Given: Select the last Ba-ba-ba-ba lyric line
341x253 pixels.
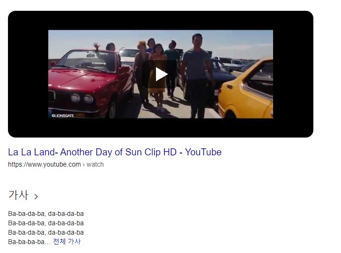Looking at the screenshot, I should pos(29,242).
